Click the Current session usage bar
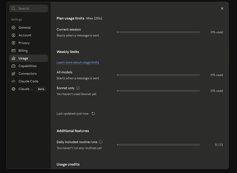This screenshot has height=173, width=237. [158, 32]
